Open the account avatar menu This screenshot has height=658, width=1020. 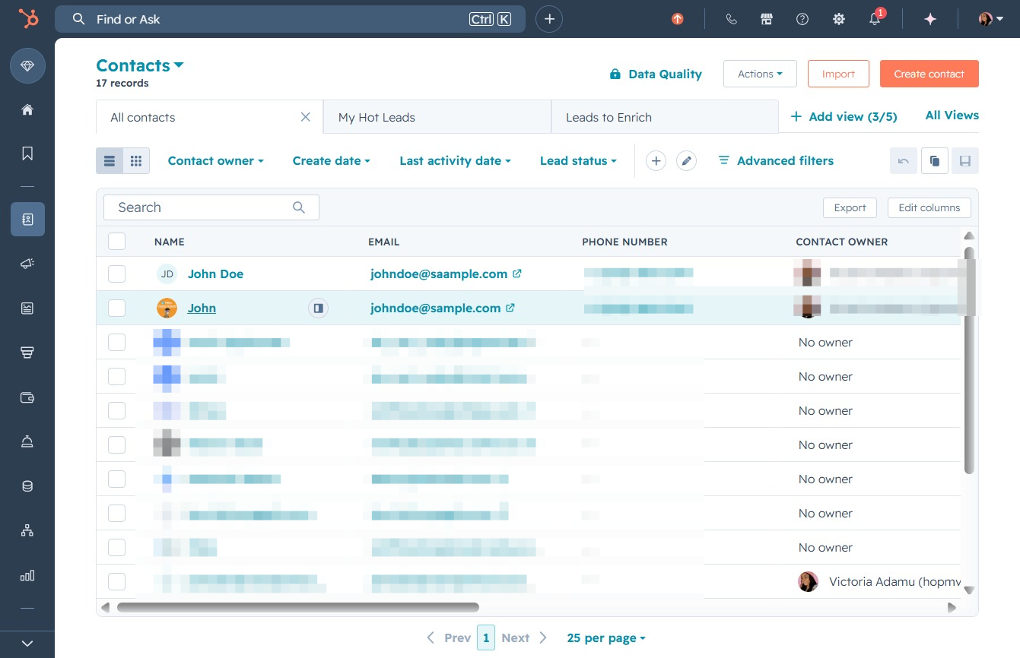pos(990,19)
